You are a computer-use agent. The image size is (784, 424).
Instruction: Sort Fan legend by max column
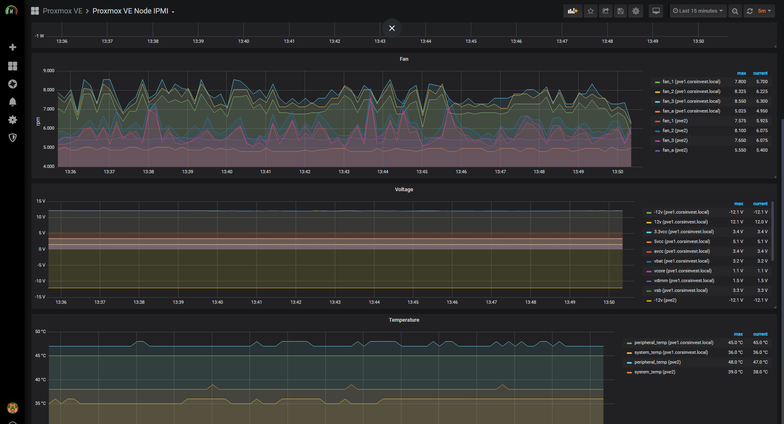tap(741, 73)
